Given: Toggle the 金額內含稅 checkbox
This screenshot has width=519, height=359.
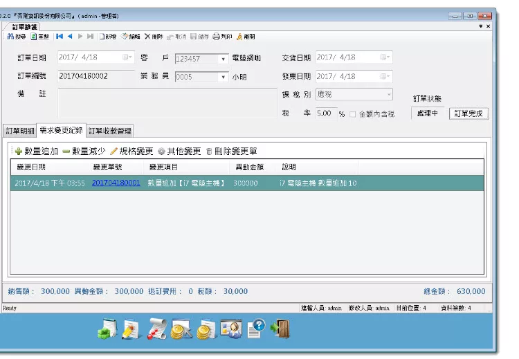Looking at the screenshot, I should (x=353, y=113).
